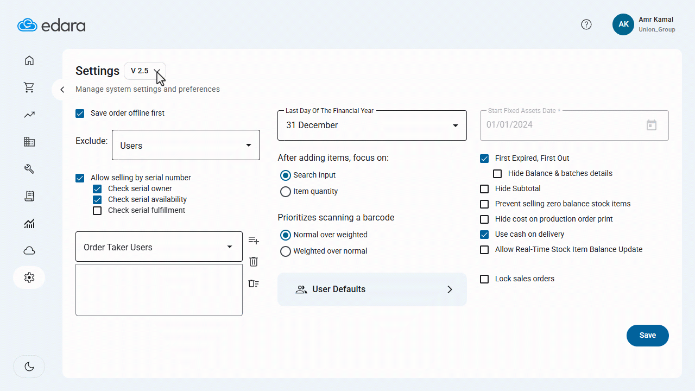Click the delete all list icon
695x391 pixels.
254,283
